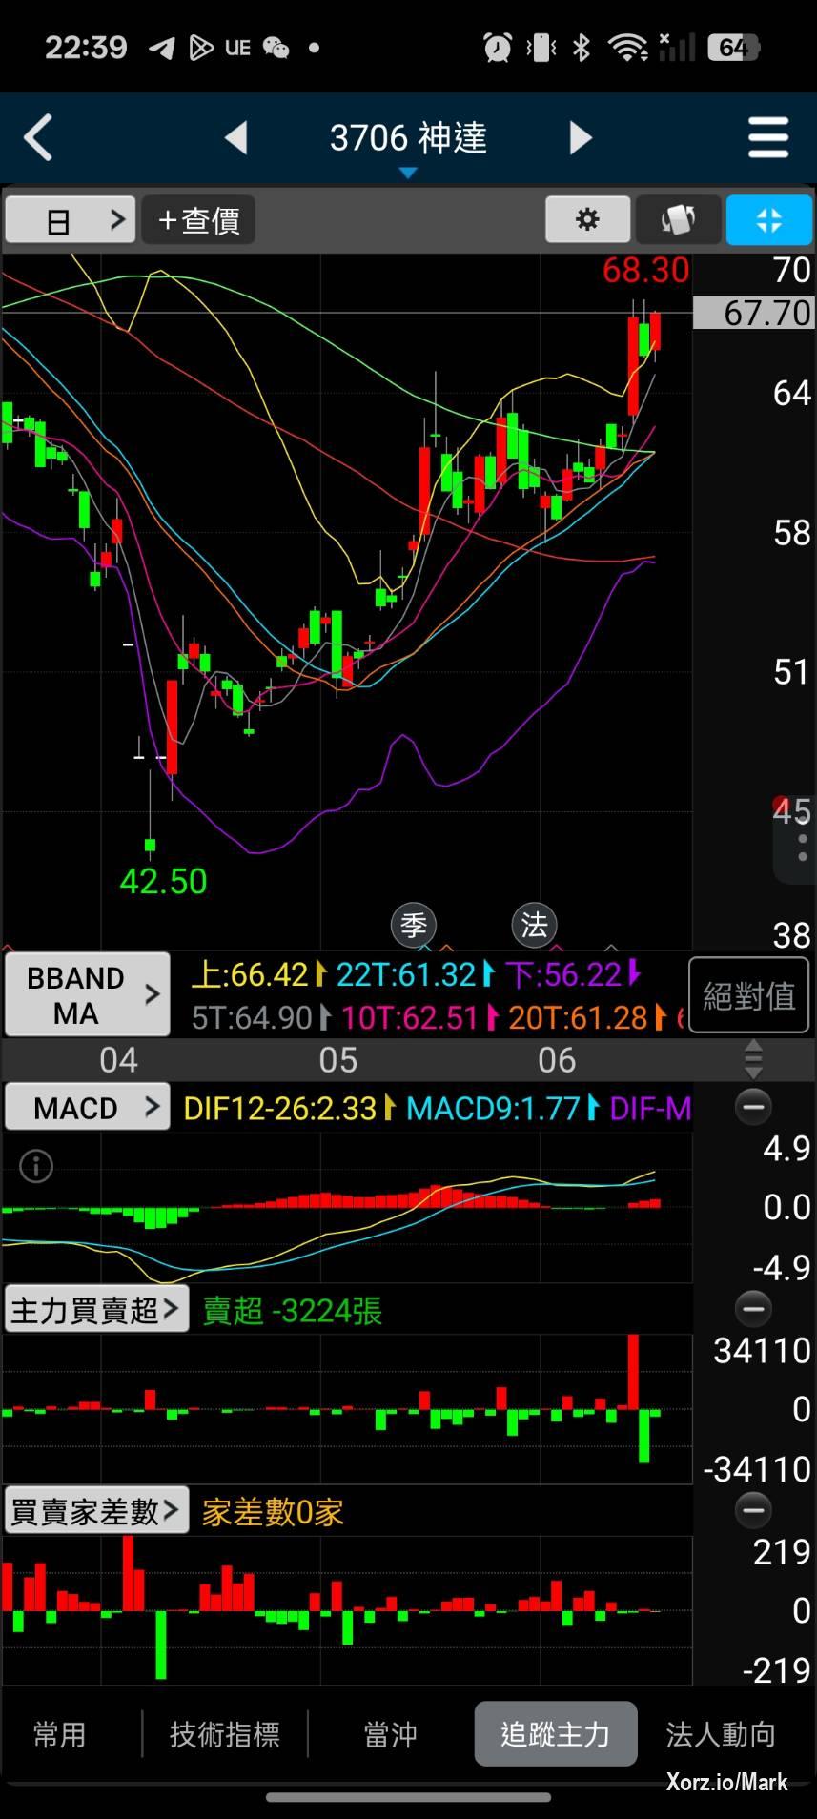Go to previous stock with left triangle

(236, 138)
